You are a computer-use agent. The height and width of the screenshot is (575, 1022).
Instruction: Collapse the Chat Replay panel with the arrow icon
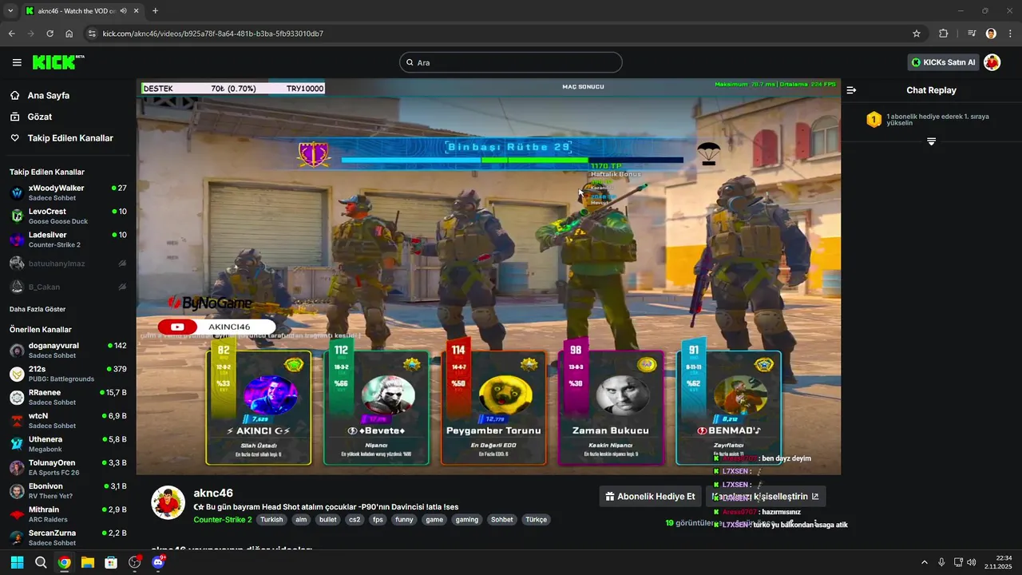point(851,90)
